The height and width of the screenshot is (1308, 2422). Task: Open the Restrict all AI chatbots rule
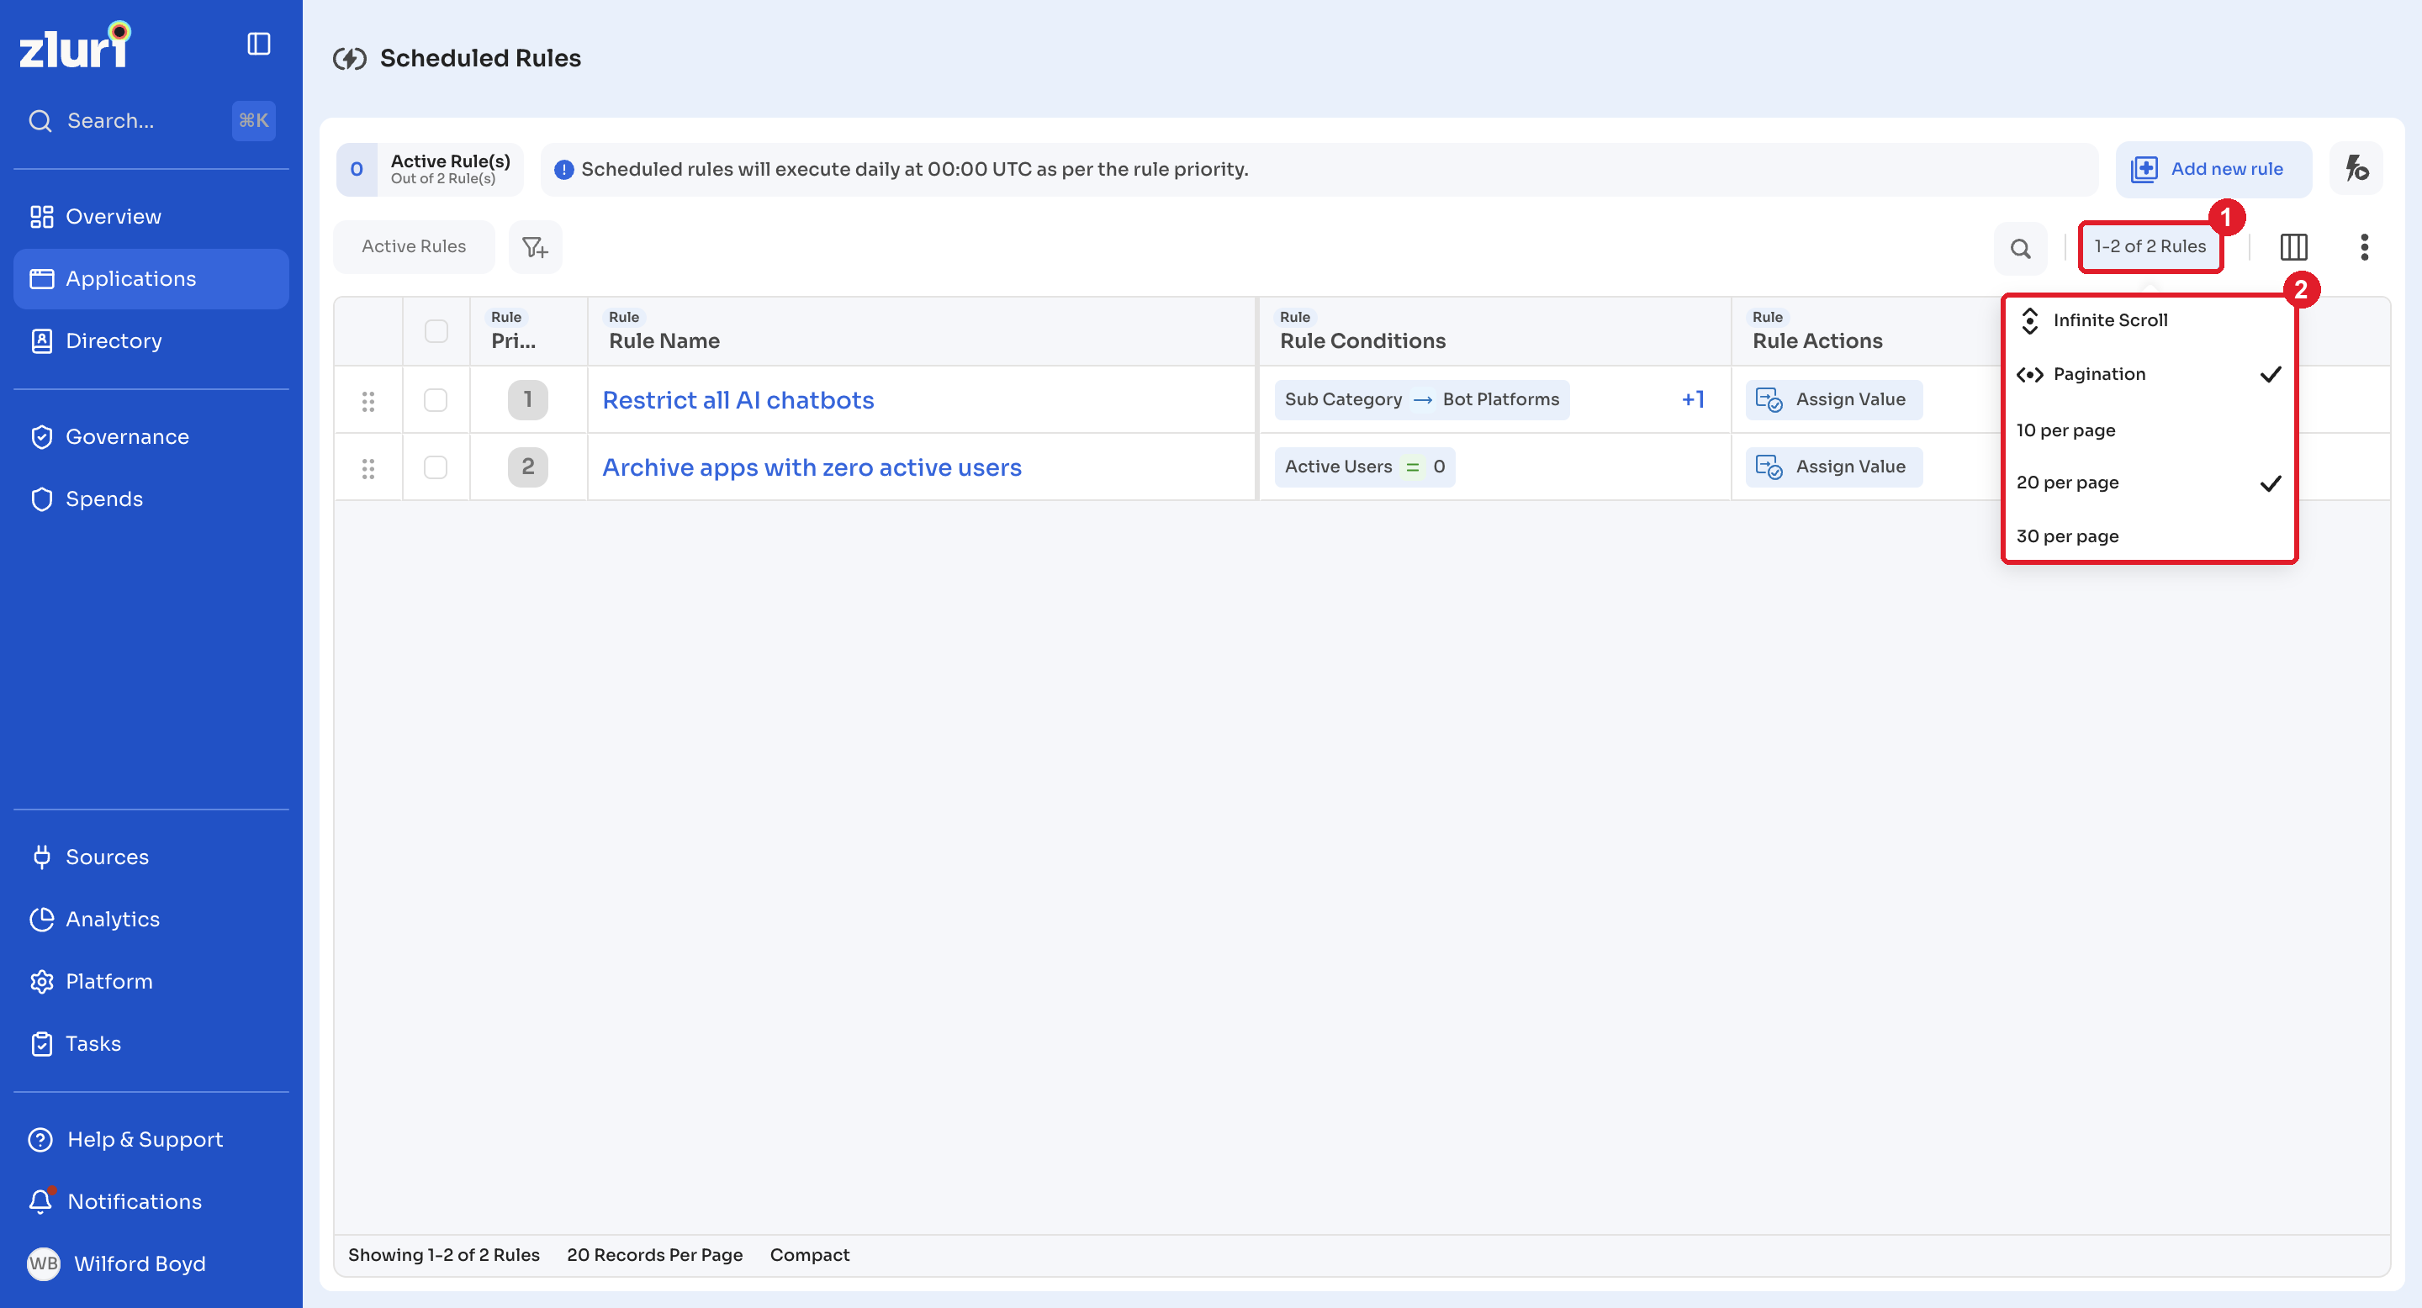738,400
